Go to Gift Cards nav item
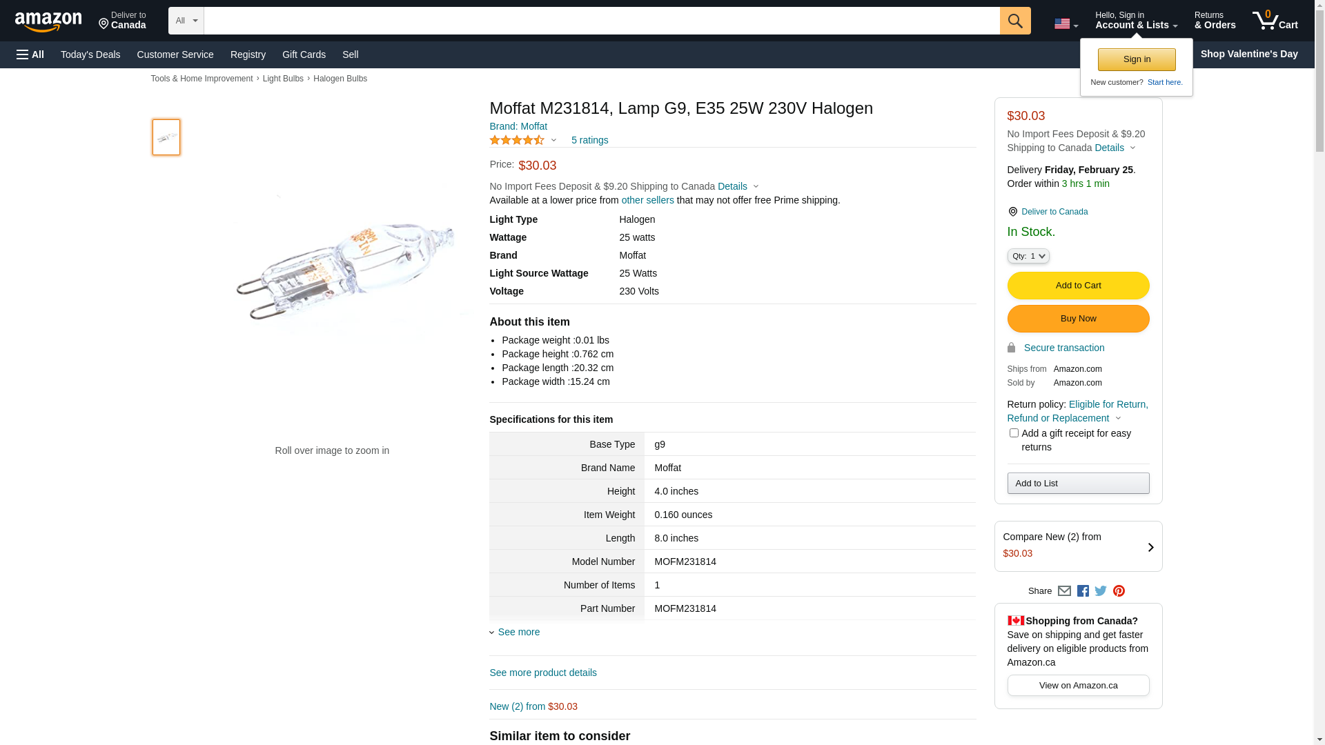 pyautogui.click(x=304, y=54)
